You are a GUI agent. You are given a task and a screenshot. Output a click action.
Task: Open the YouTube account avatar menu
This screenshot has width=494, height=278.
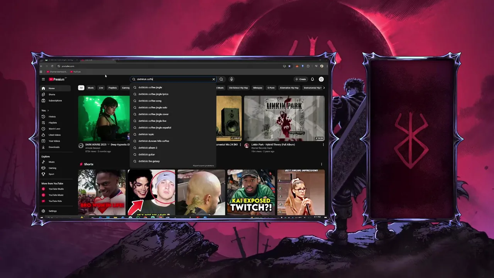click(x=321, y=79)
